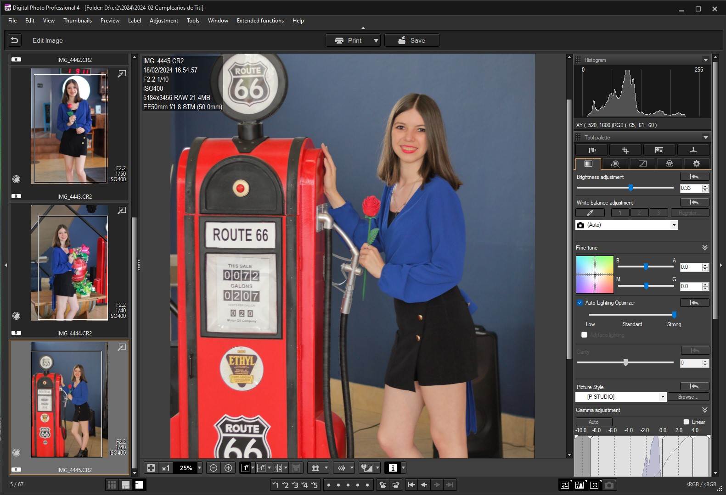This screenshot has width=726, height=495.
Task: Open the Print dropdown arrow
Action: [x=376, y=40]
